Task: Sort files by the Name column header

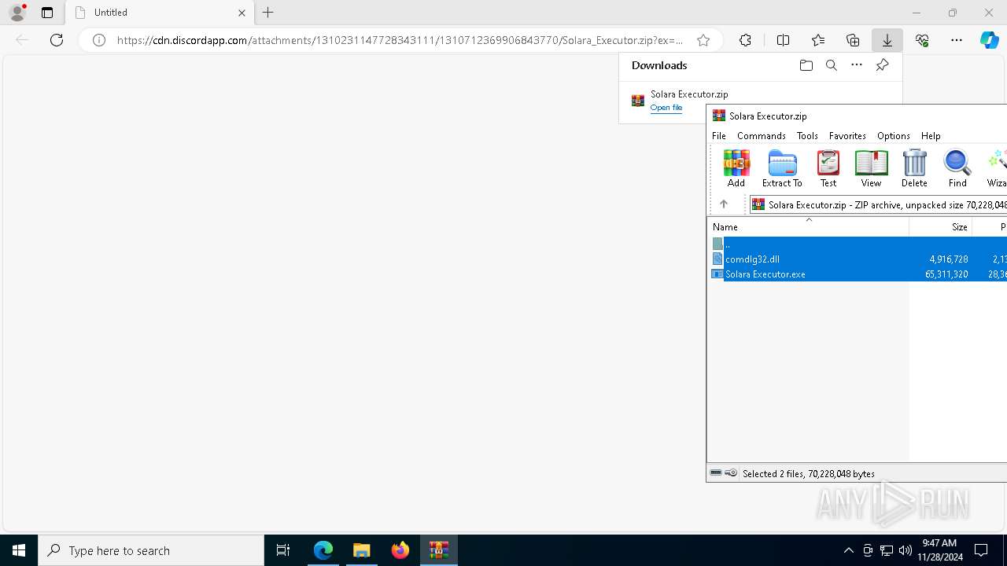Action: (808, 226)
